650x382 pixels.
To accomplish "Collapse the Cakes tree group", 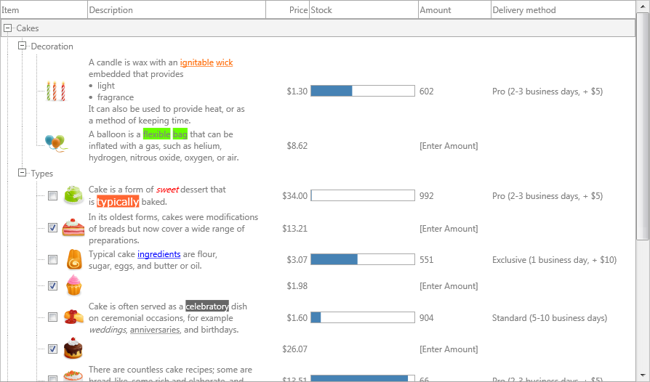I will coord(7,28).
